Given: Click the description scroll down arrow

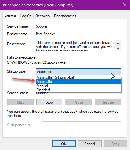Looking at the screenshot, I should coord(118,49).
